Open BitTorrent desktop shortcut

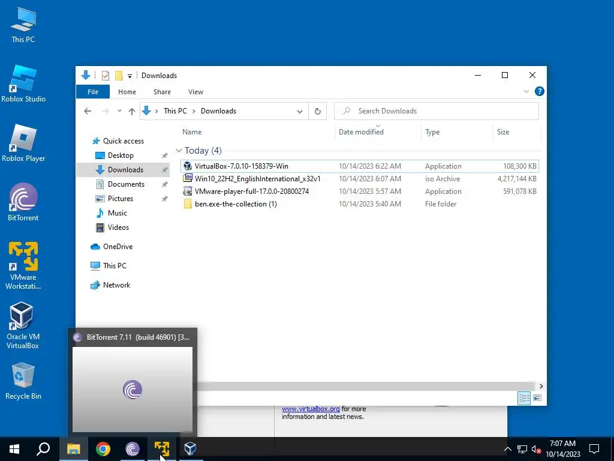point(23,203)
